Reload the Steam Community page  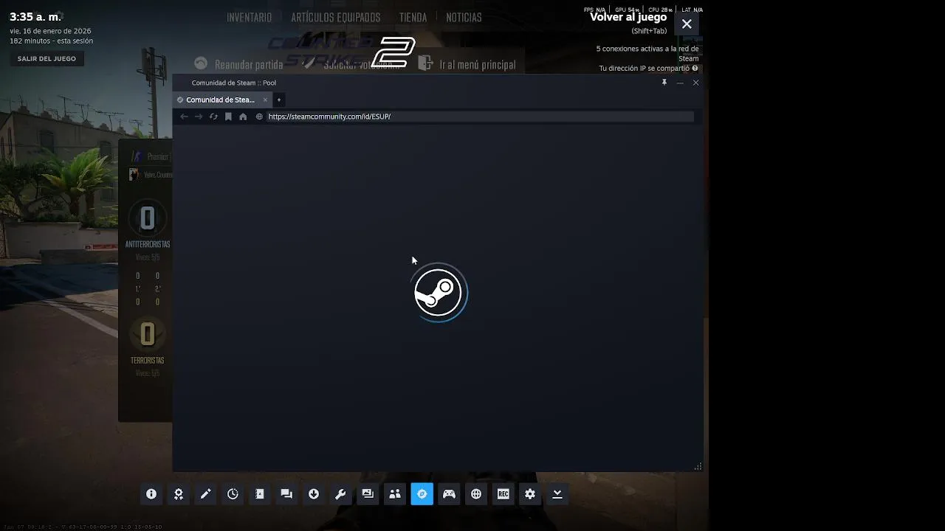click(213, 117)
